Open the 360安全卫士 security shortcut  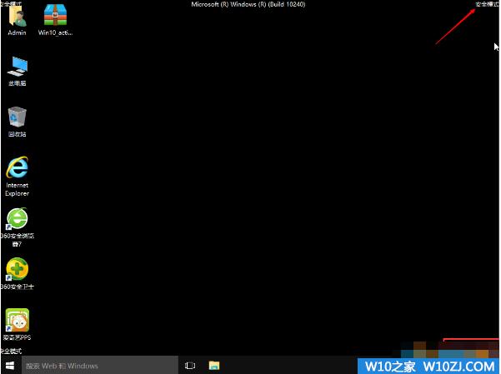17,269
